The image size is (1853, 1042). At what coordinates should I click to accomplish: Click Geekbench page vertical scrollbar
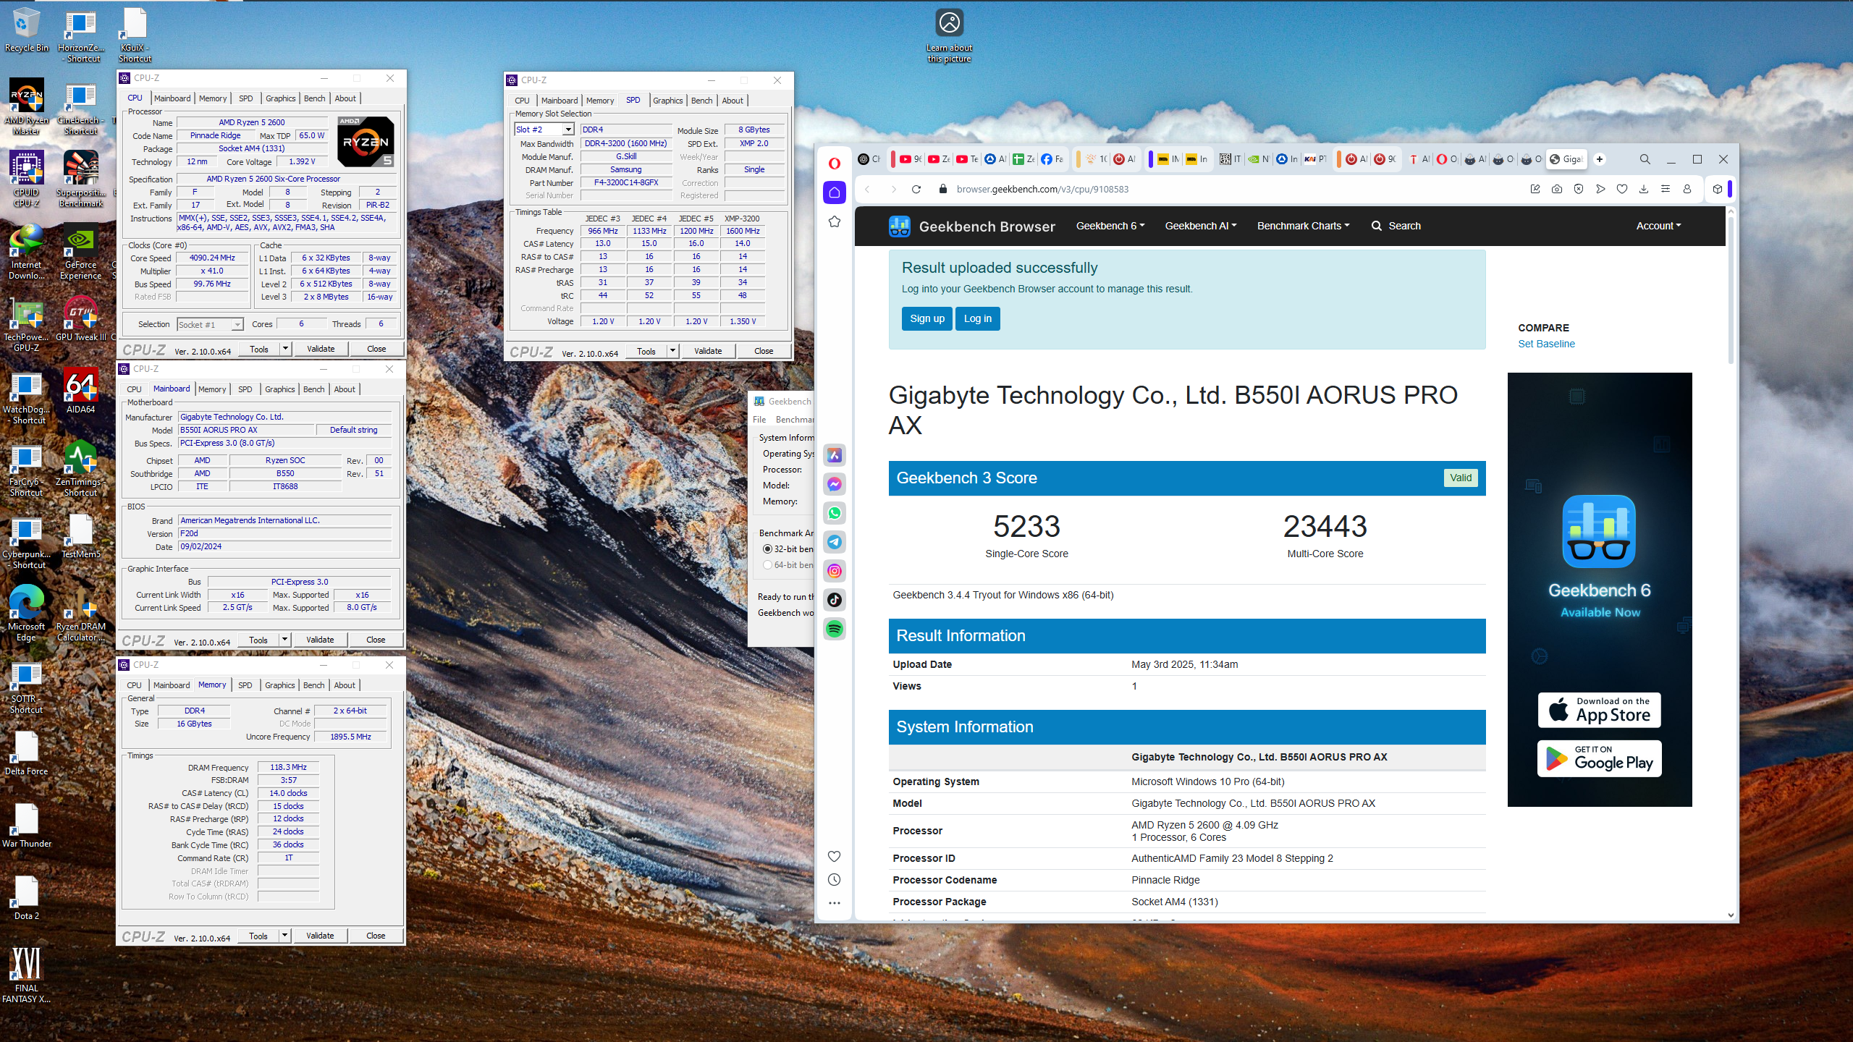click(1731, 289)
